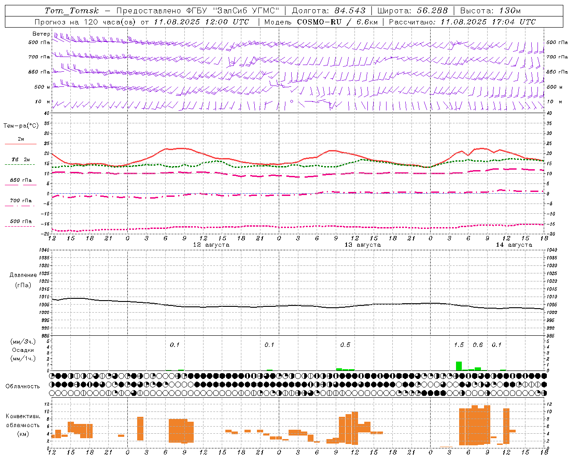Click the "13 августа" date label
This screenshot has width=570, height=456.
coord(362,245)
